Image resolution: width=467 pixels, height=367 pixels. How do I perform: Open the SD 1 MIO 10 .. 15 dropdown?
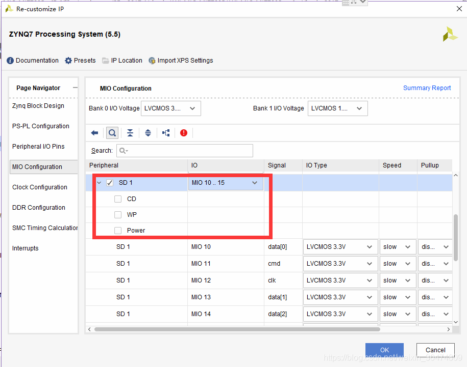tap(226, 183)
